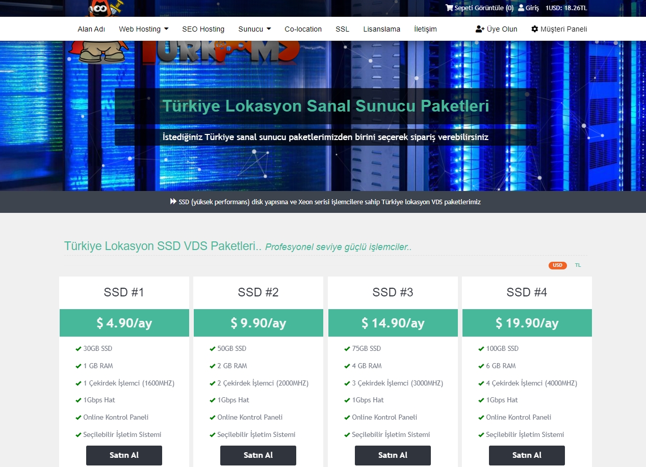Viewport: 646px width, 467px height.
Task: Click the 2 GB RAM feature text
Action: point(232,366)
